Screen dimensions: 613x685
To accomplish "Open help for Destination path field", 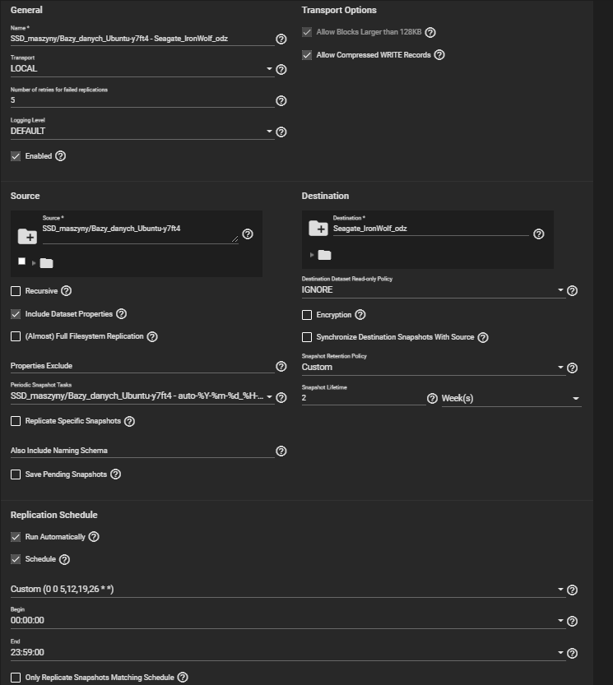I will pos(539,234).
